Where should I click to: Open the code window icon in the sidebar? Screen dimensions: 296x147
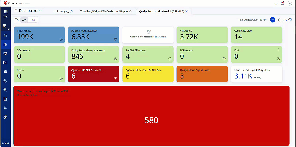[x=5, y=63]
